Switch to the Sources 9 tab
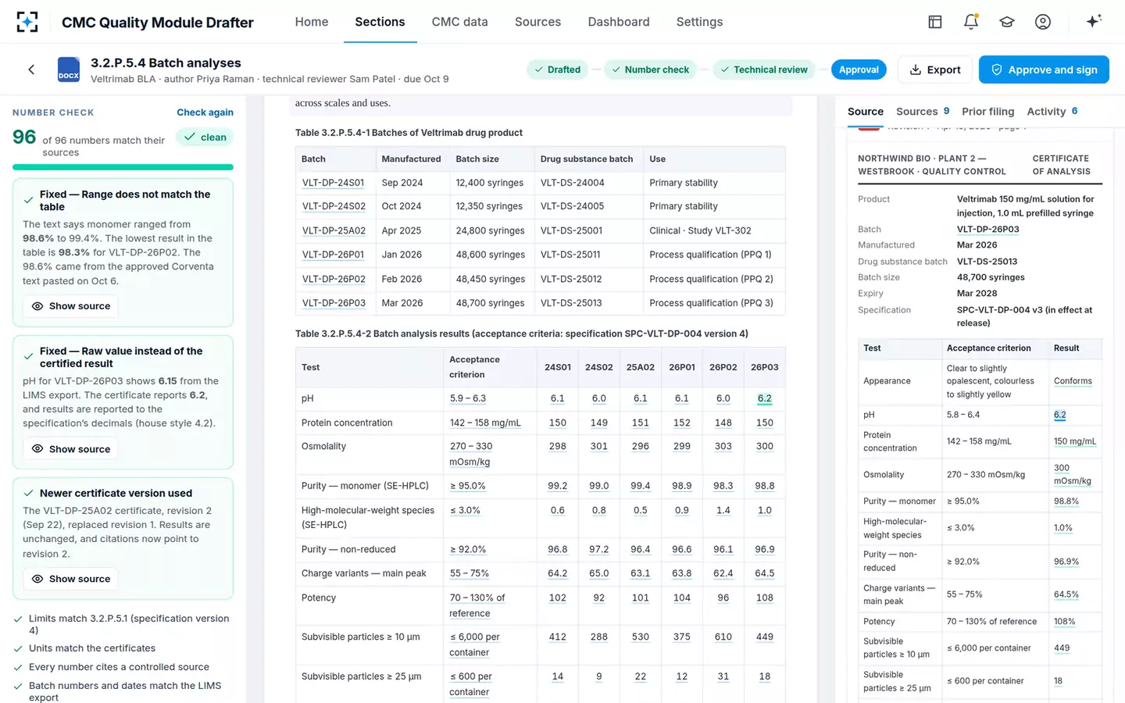The image size is (1125, 703). (923, 112)
